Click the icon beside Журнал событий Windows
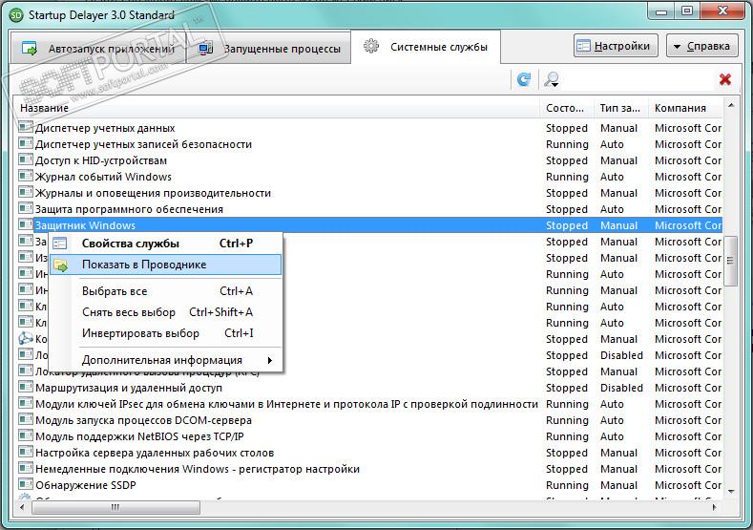Screen dimensions: 753x530 pyautogui.click(x=26, y=176)
